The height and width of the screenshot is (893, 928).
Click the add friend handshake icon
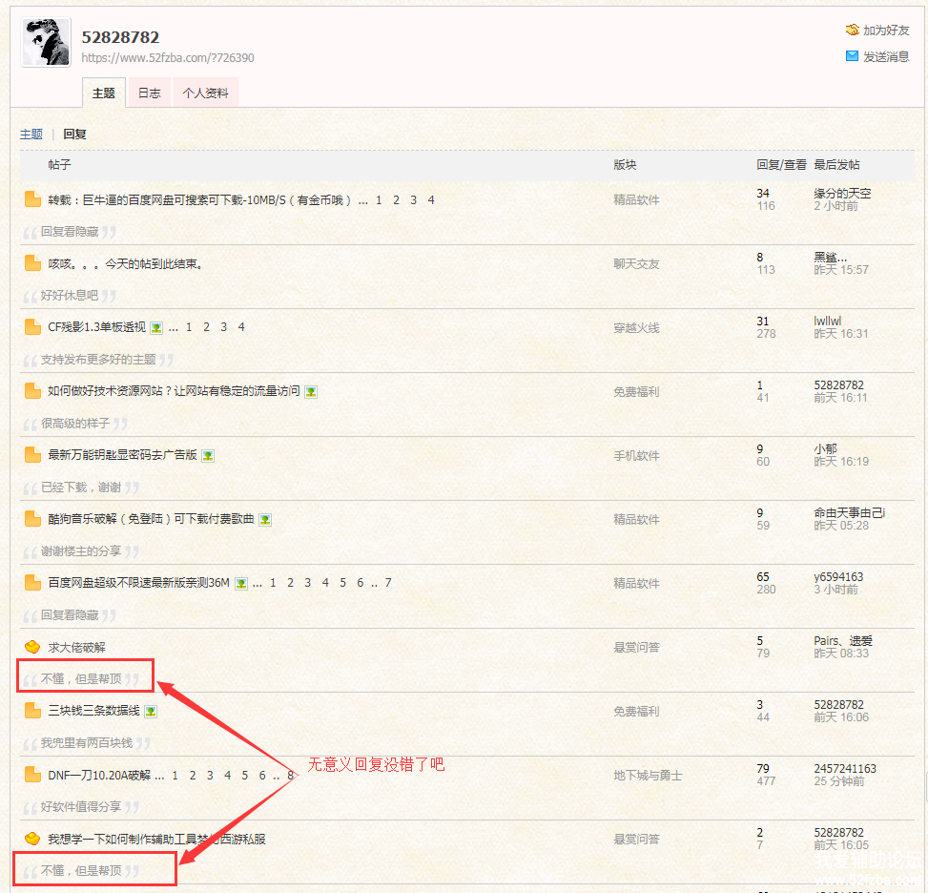(852, 31)
